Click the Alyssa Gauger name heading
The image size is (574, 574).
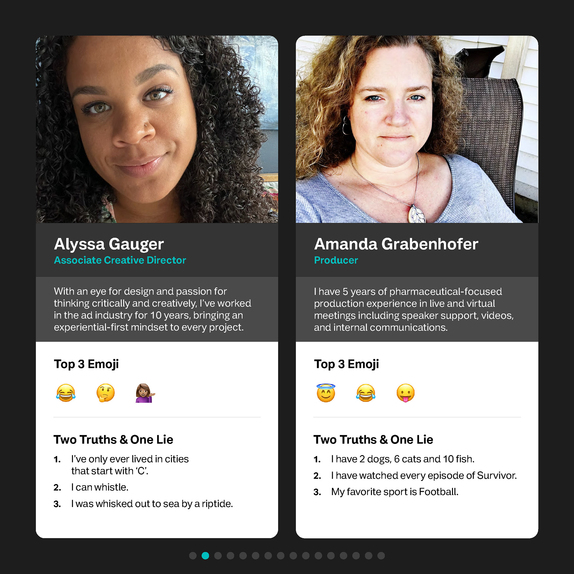pyautogui.click(x=109, y=244)
